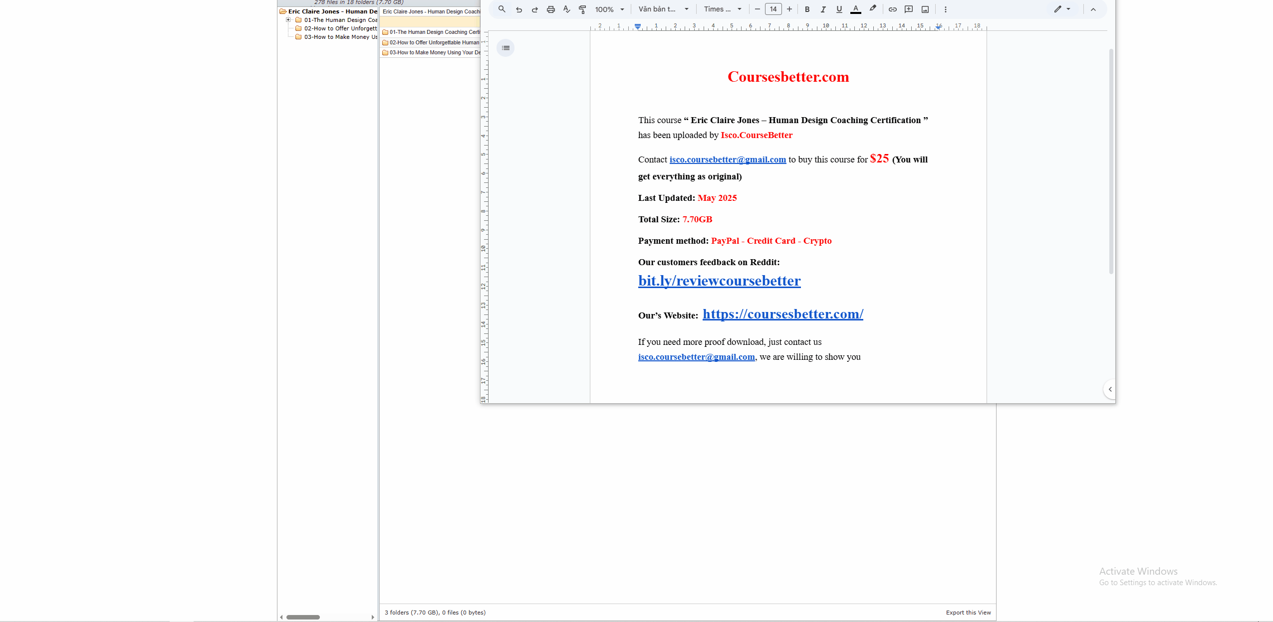Open 02-How to Offer Unforgettable Human folder in list

click(431, 42)
